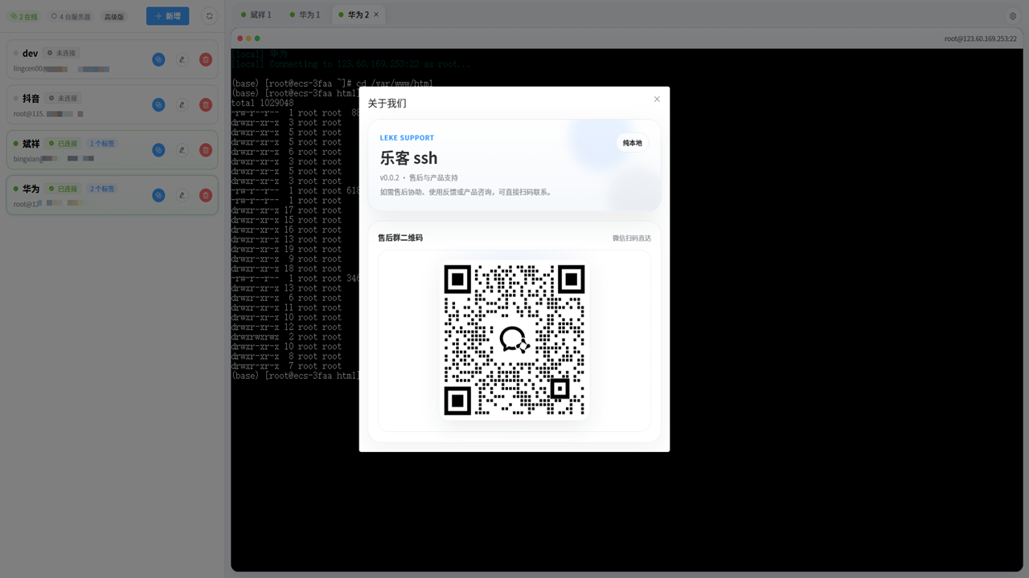Click the blue connect icon for 抖音
This screenshot has height=578, width=1029.
click(x=158, y=104)
